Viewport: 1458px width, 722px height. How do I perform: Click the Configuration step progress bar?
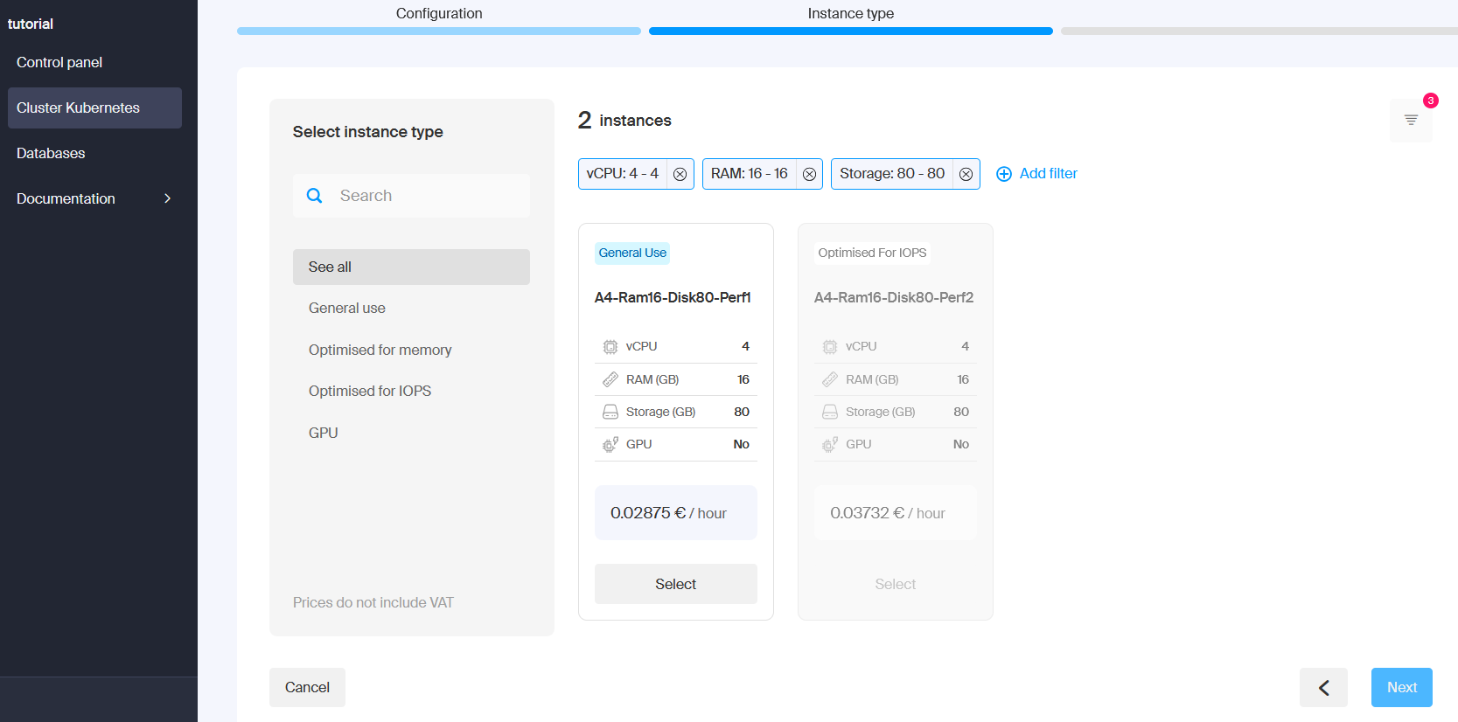click(439, 31)
